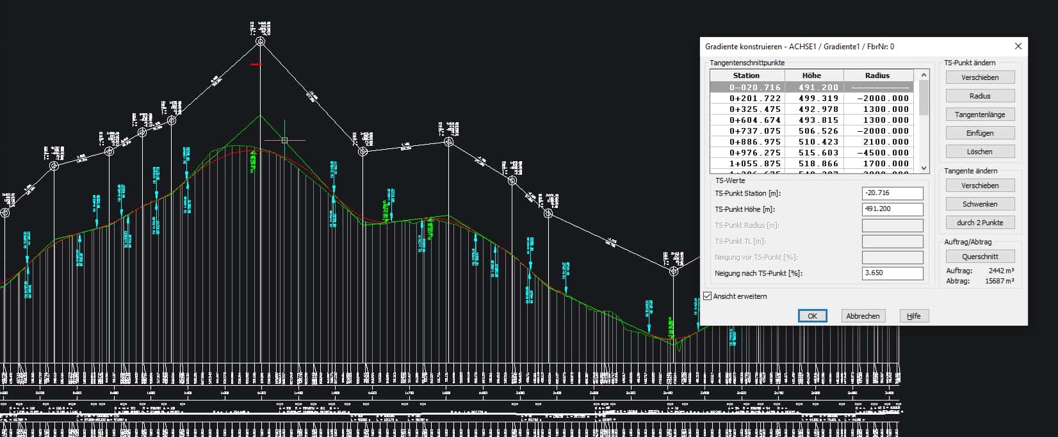Click into the TS-Punkt Station field
The height and width of the screenshot is (437, 1058).
click(x=892, y=193)
